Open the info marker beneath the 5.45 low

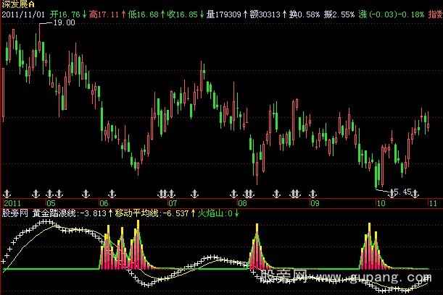(392, 193)
